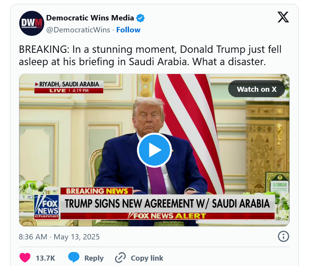Follow the Democratic Wins Media account
Viewport: 314px width, 266px height.
pyautogui.click(x=128, y=30)
